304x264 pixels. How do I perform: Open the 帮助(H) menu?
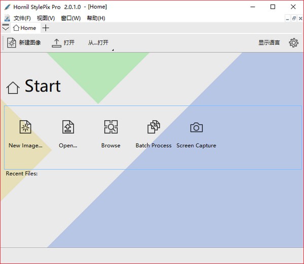tap(96, 18)
